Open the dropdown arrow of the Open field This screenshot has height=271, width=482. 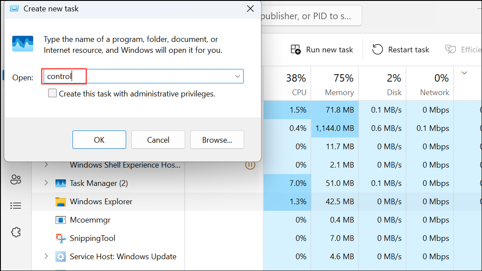tap(238, 76)
